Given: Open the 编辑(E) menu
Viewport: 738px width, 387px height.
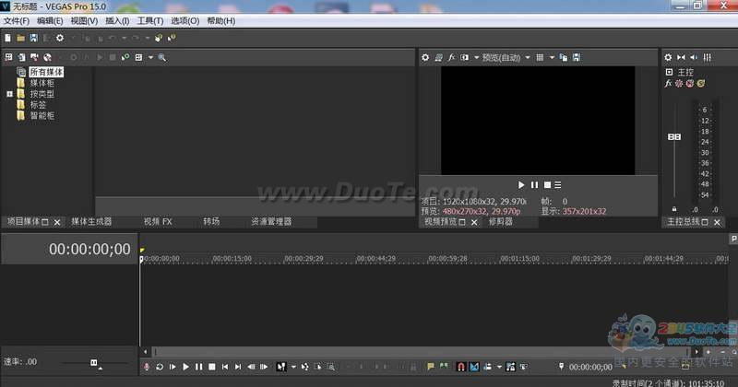Looking at the screenshot, I should click(50, 20).
